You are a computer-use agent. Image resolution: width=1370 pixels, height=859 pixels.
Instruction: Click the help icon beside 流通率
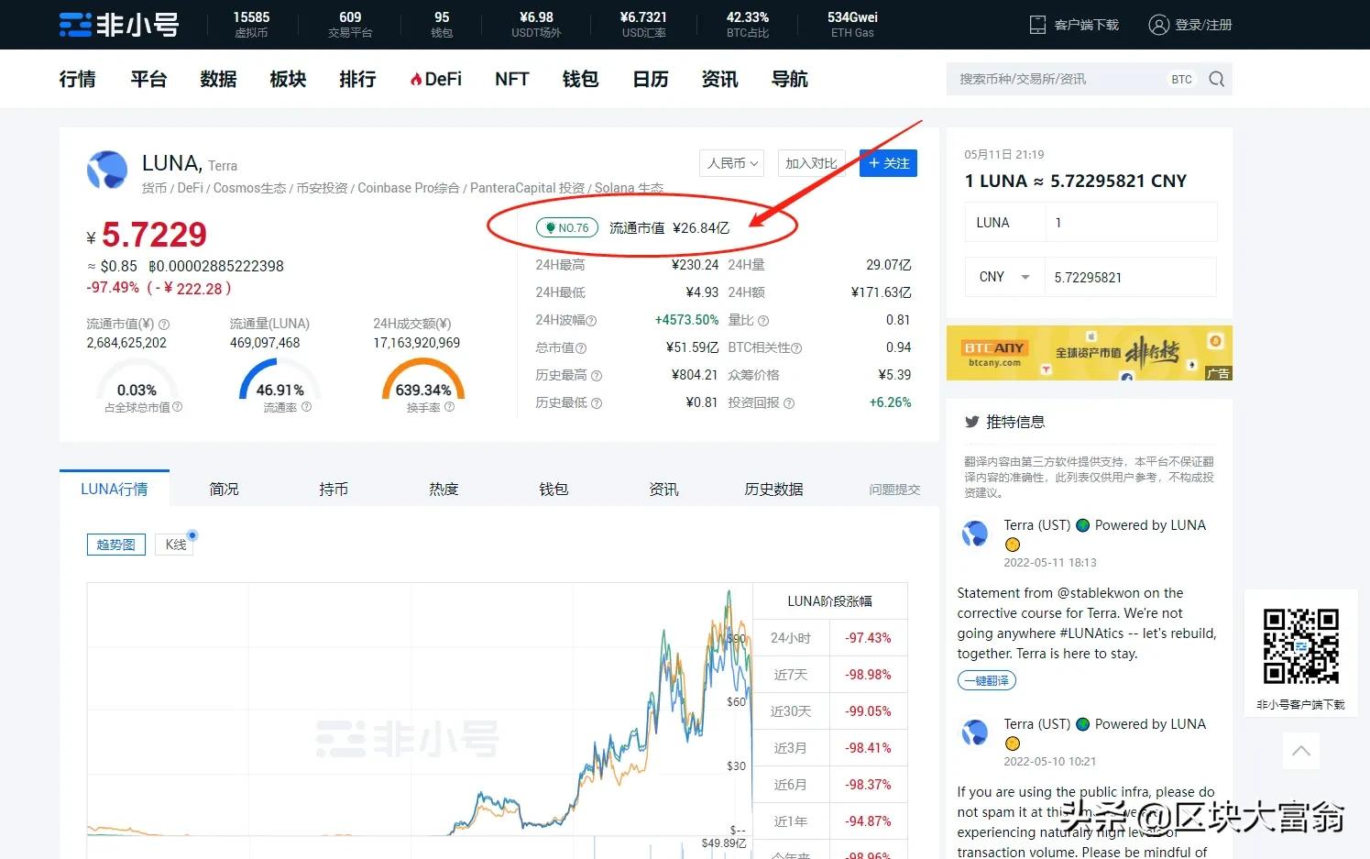point(306,407)
